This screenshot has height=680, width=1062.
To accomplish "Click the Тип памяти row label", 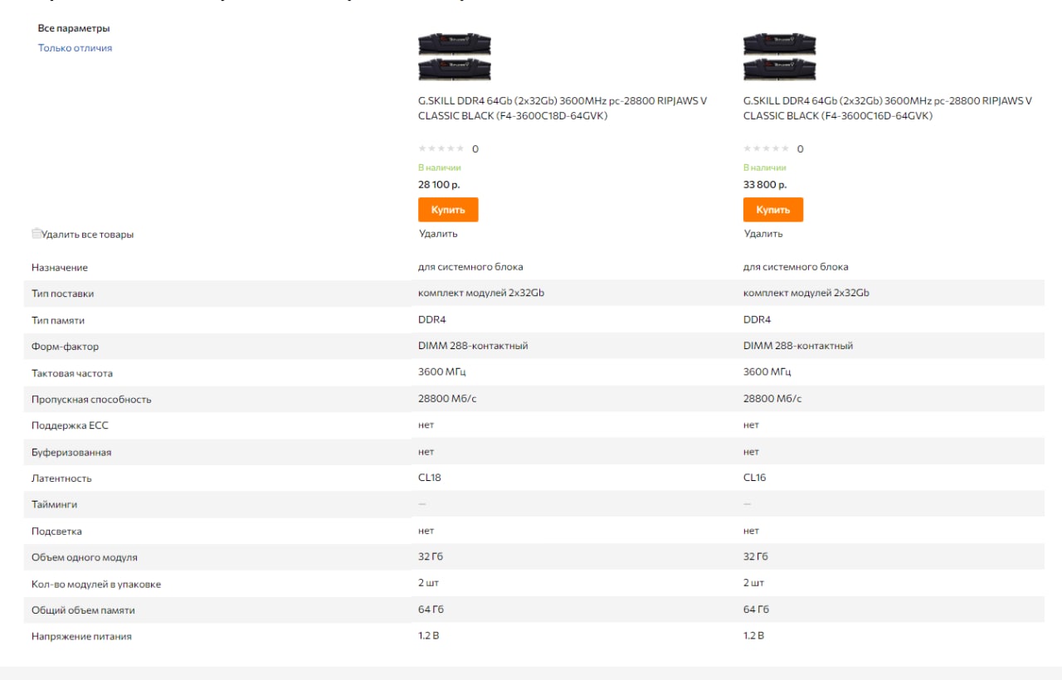I will pyautogui.click(x=58, y=320).
